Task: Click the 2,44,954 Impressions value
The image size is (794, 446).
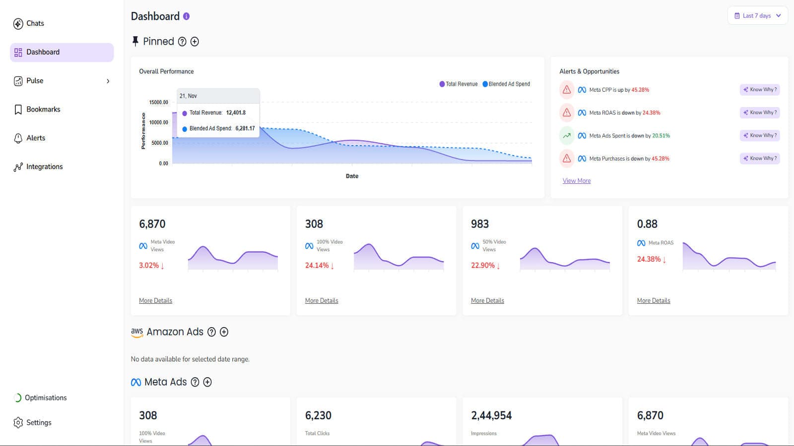Action: tap(491, 415)
